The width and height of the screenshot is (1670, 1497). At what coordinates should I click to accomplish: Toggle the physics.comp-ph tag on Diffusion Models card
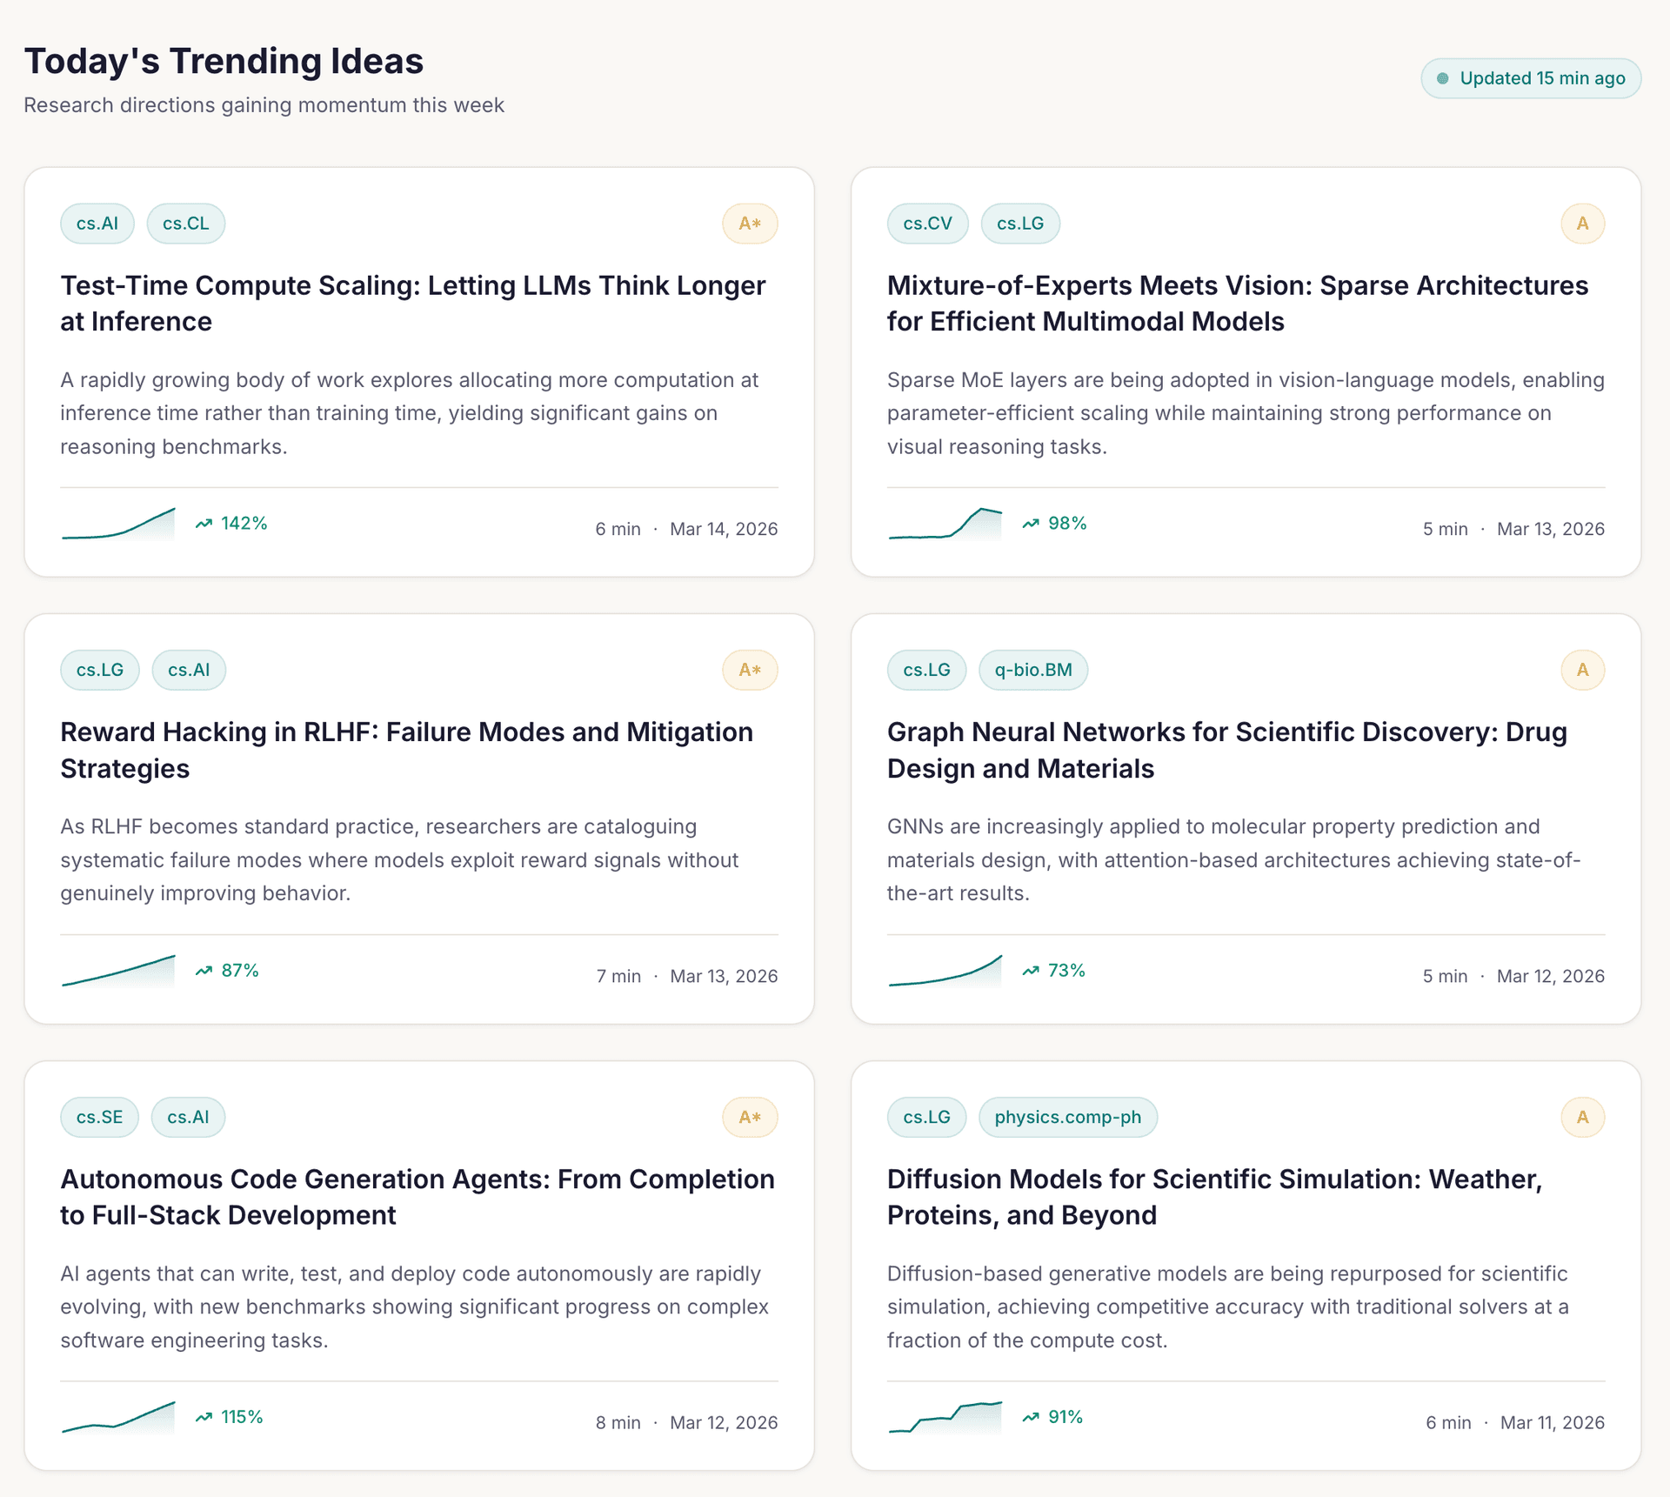(x=1068, y=1117)
